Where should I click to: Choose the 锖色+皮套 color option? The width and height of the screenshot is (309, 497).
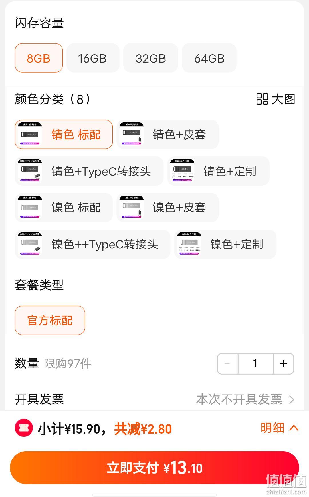(168, 134)
